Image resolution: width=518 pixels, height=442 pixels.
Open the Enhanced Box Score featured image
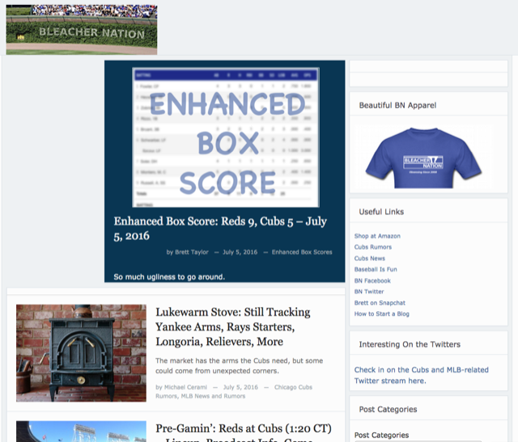[x=226, y=137]
